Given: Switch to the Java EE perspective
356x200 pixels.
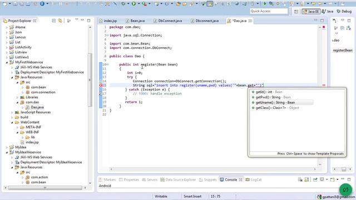Looking at the screenshot, I should [x=311, y=11].
